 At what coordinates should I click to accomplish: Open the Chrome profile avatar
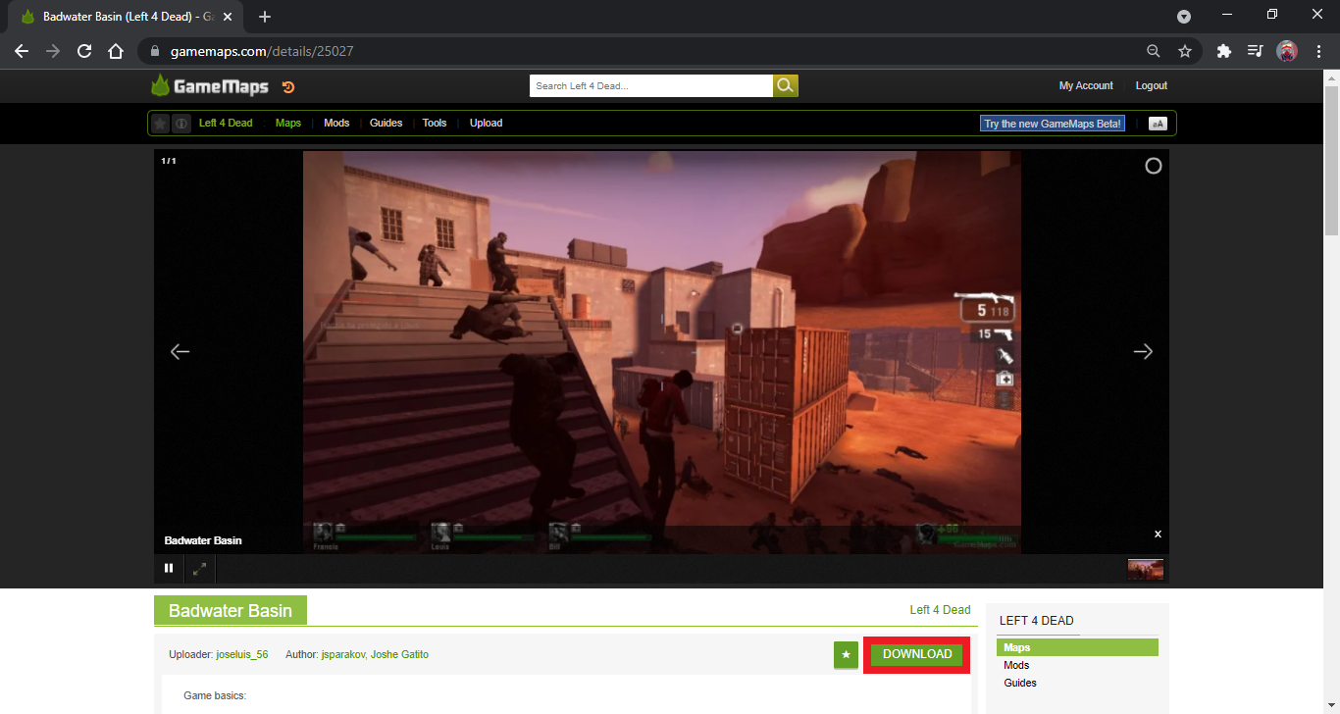tap(1287, 51)
